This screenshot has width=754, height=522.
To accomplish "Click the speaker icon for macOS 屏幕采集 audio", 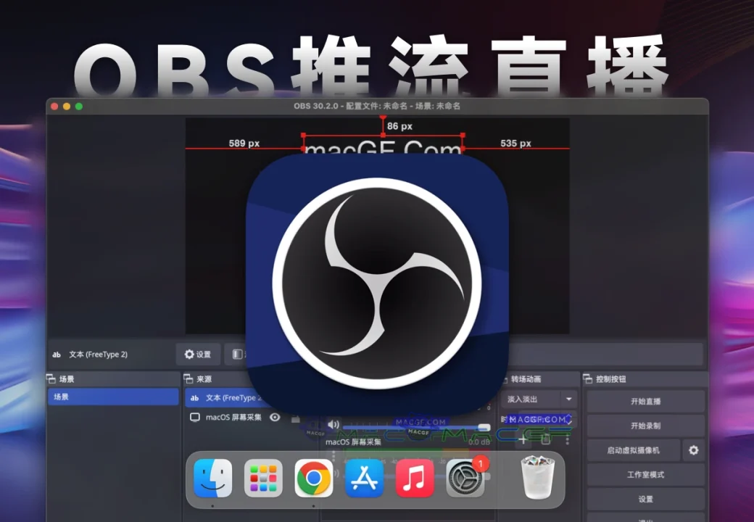I will pos(333,423).
